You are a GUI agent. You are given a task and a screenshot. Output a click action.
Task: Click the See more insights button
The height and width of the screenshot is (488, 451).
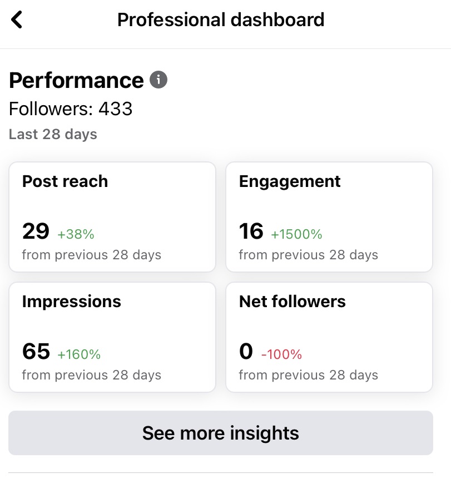point(221,433)
